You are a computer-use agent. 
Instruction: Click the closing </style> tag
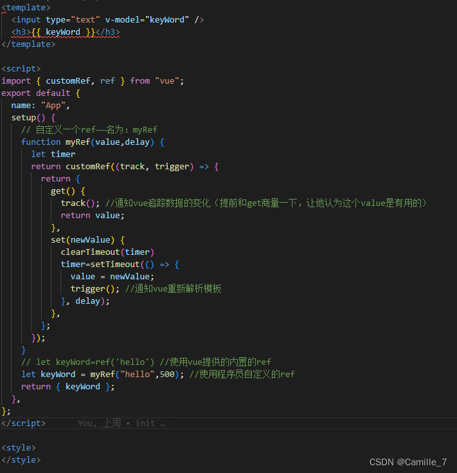[x=21, y=460]
